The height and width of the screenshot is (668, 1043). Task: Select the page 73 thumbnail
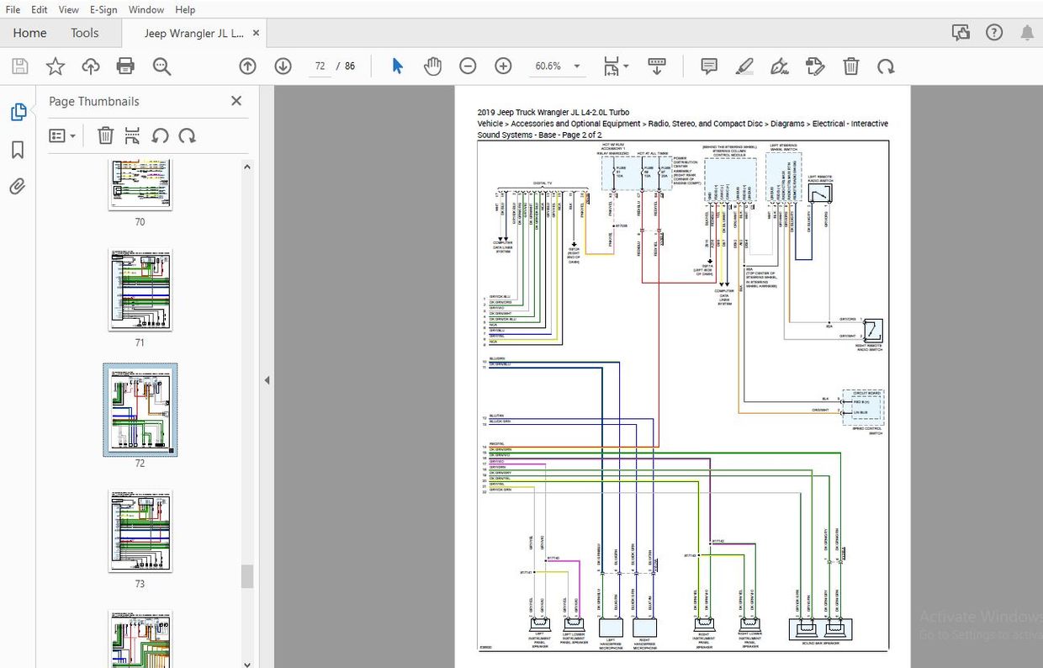(x=140, y=532)
